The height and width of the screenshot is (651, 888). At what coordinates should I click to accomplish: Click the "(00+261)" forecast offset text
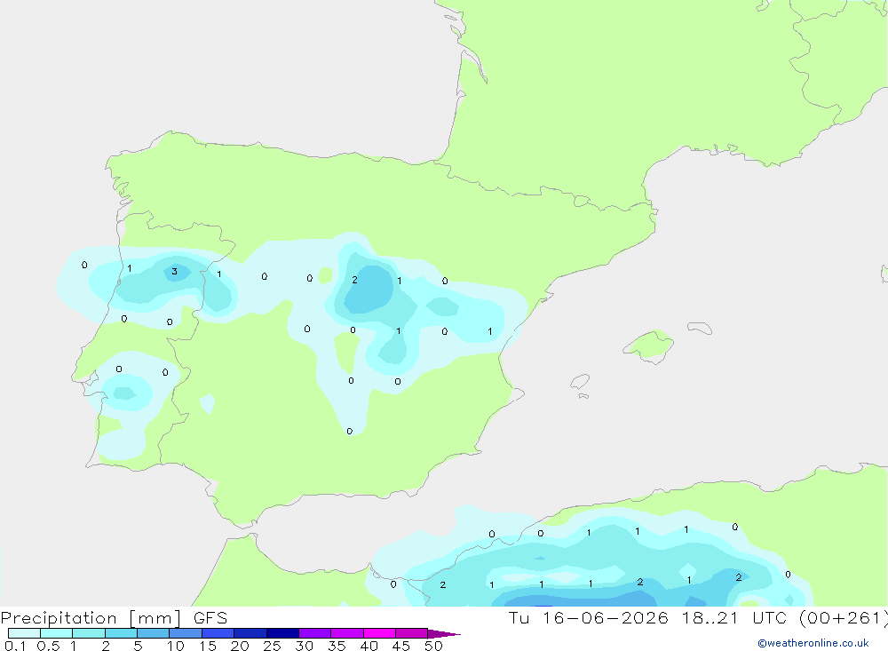click(x=843, y=618)
